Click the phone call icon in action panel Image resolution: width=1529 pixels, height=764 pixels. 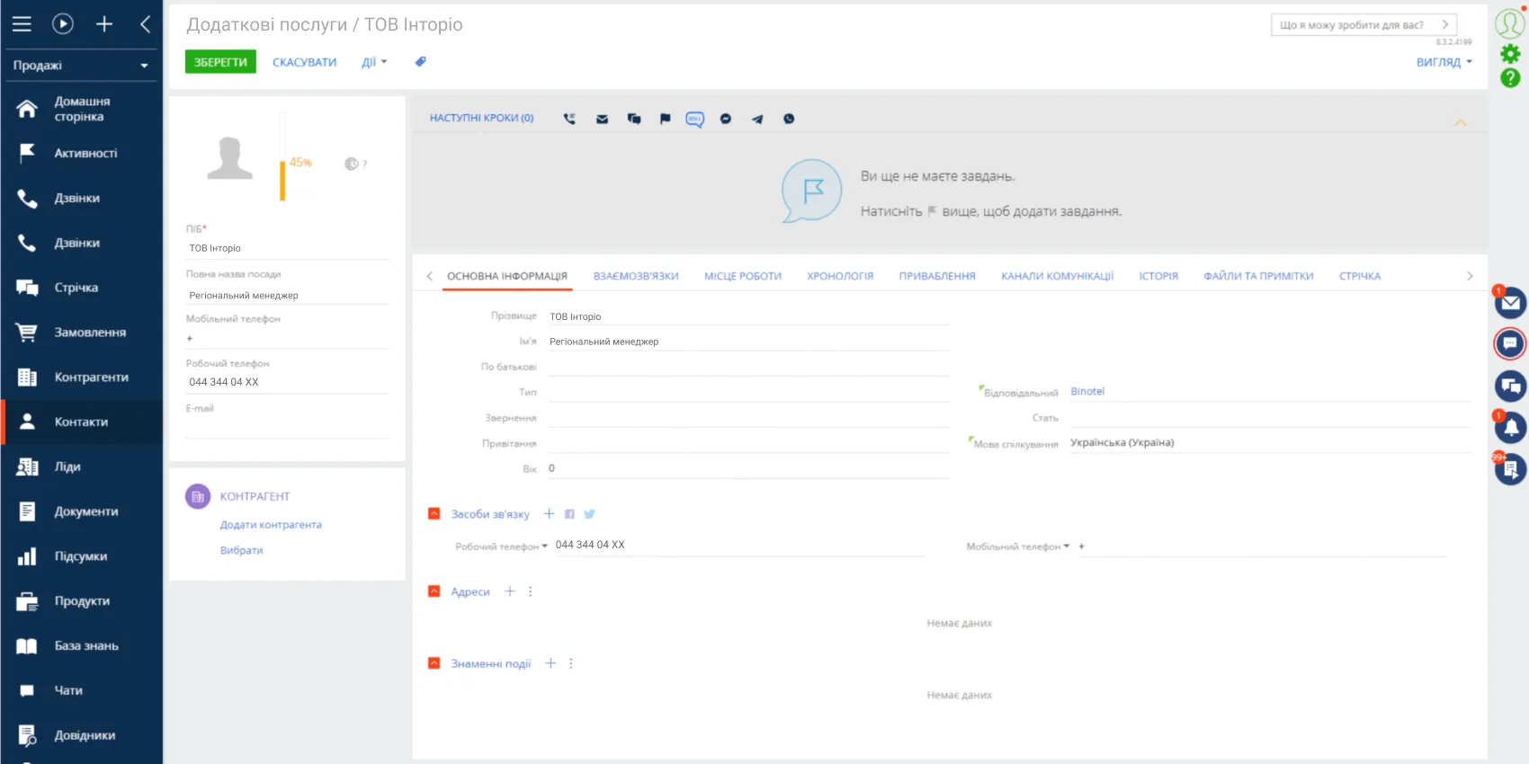(569, 119)
